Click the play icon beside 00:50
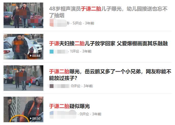Image resolution: width=175 pixels, height=125 pixels. pyautogui.click(x=31, y=118)
